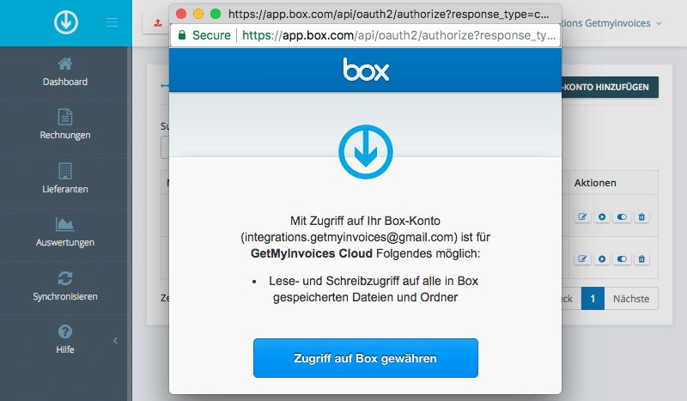Toggle the switch in the second Aktionen row
Image resolution: width=687 pixels, height=401 pixels.
[622, 258]
